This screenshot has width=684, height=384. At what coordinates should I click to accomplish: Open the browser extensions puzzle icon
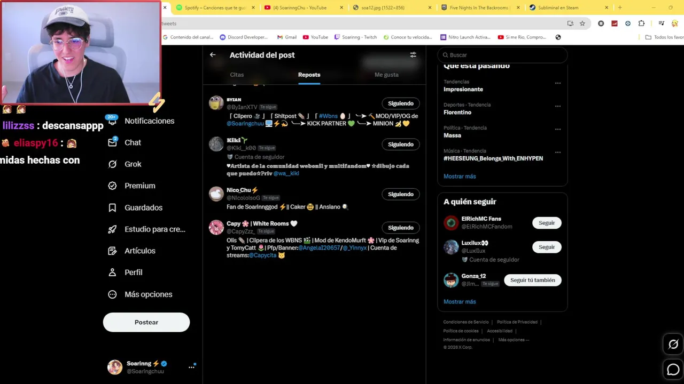tap(641, 23)
